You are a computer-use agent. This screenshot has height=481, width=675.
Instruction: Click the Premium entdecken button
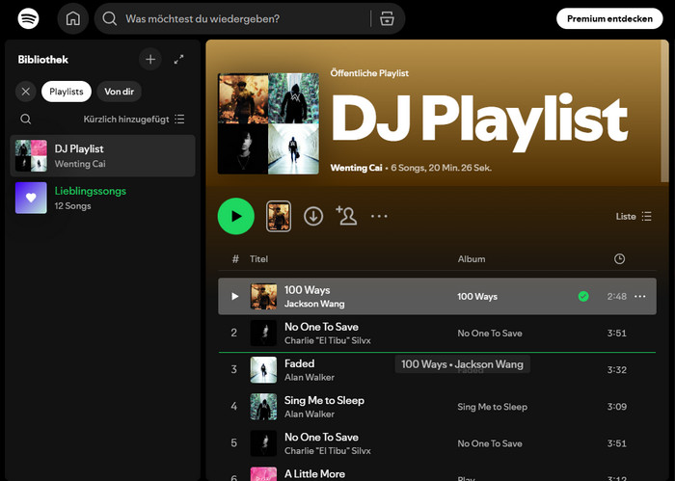click(x=609, y=18)
